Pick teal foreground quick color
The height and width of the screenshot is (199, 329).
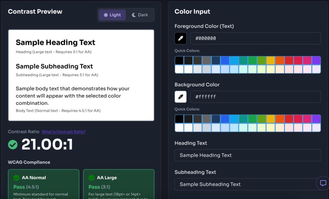[x=243, y=61]
